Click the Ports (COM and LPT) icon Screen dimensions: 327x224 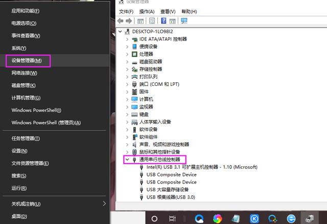134,84
